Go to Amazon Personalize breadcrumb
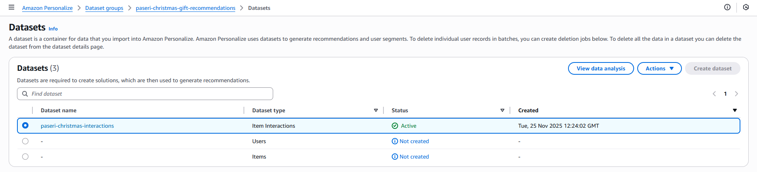 [47, 8]
